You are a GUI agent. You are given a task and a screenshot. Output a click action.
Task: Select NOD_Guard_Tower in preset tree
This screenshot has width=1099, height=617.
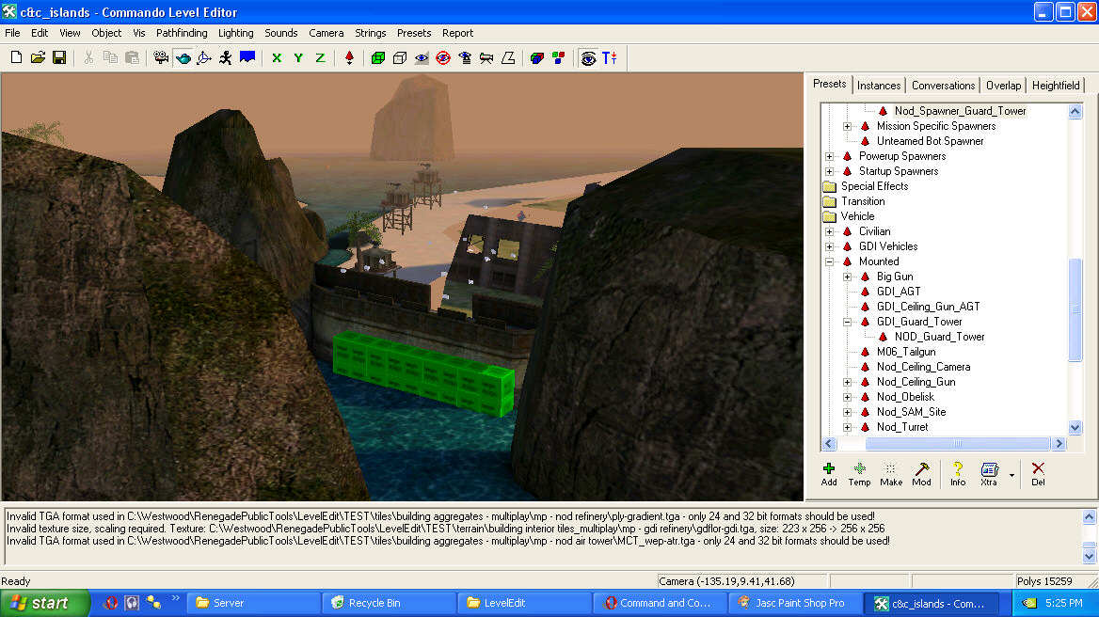pyautogui.click(x=939, y=337)
